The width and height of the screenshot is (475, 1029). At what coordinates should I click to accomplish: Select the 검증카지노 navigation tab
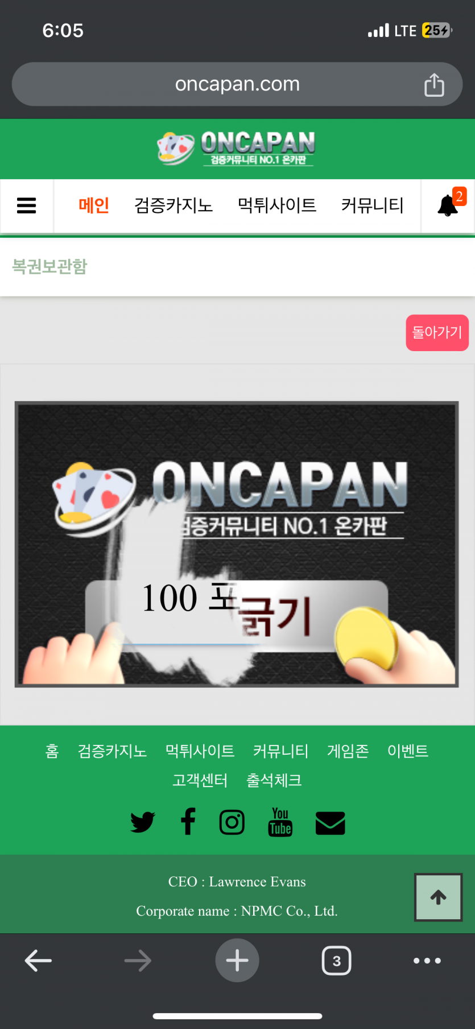174,205
